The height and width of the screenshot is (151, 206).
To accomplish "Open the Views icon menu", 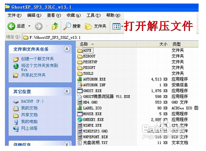I will (116, 26).
